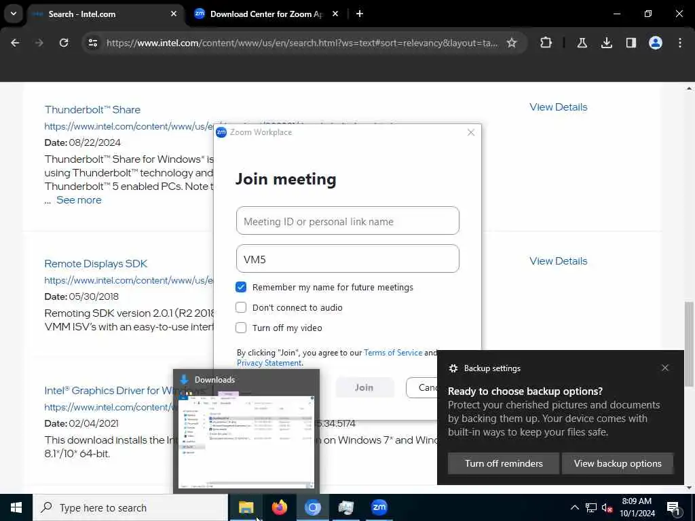
Task: Click the address bar URL field
Action: point(301,43)
